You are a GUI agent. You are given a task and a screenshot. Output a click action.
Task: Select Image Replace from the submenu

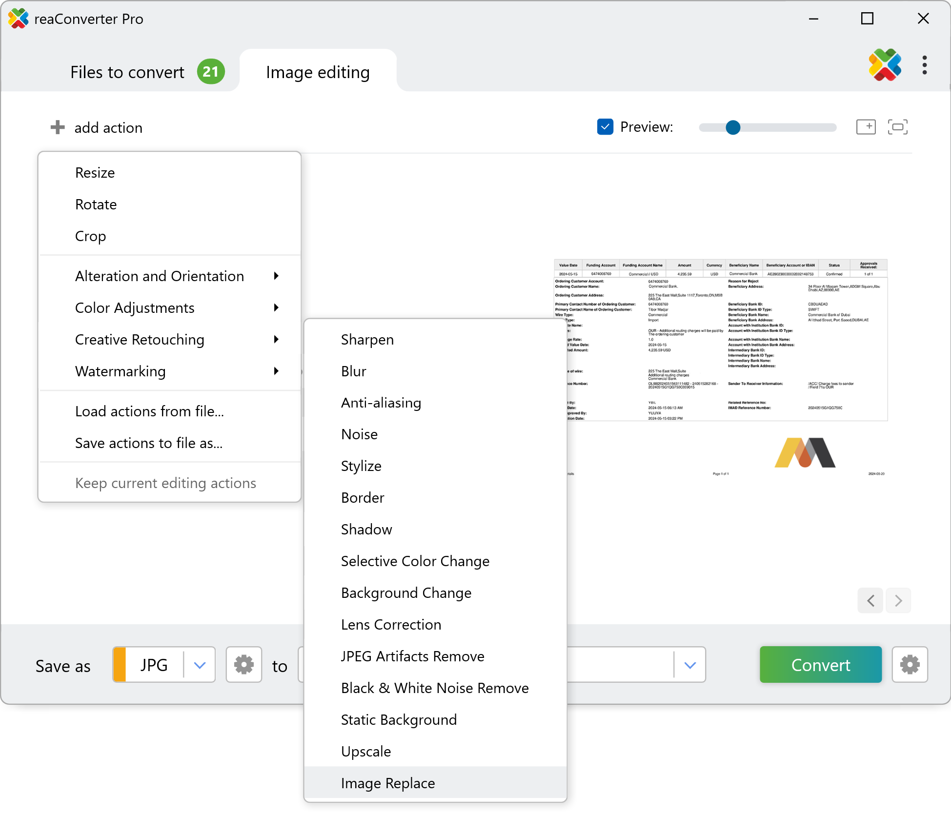(388, 783)
